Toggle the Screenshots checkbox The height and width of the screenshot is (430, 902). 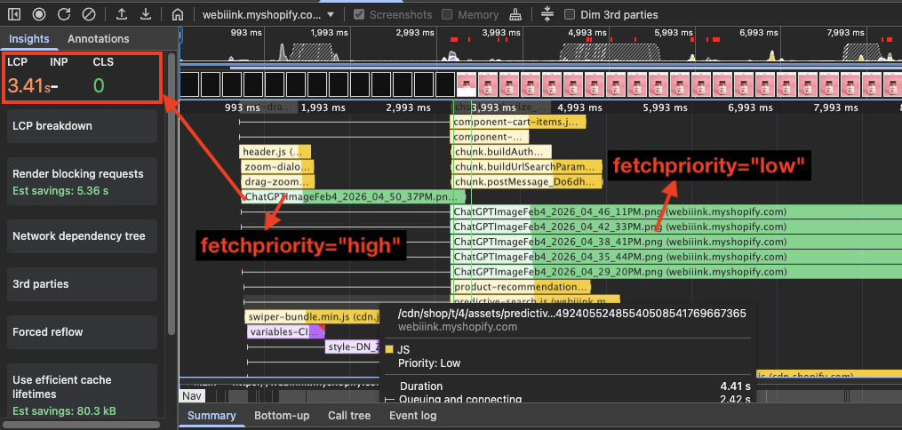click(359, 15)
